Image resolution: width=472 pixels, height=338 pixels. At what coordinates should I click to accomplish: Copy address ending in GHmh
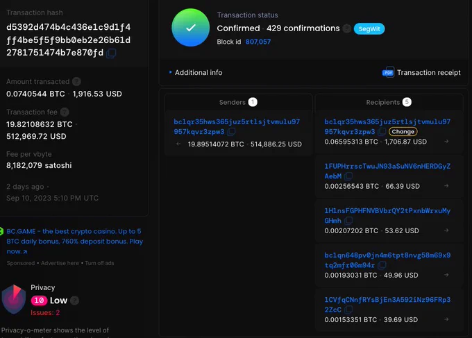tap(348, 221)
